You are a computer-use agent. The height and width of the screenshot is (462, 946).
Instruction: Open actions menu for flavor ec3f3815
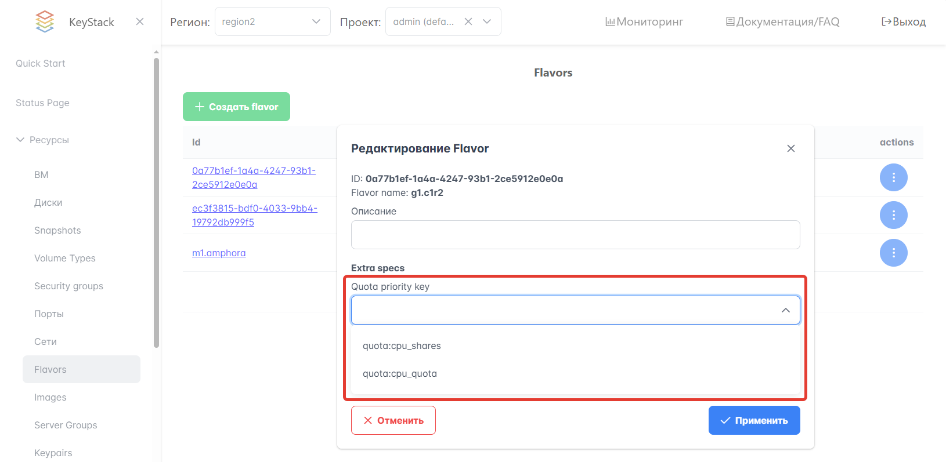(893, 215)
